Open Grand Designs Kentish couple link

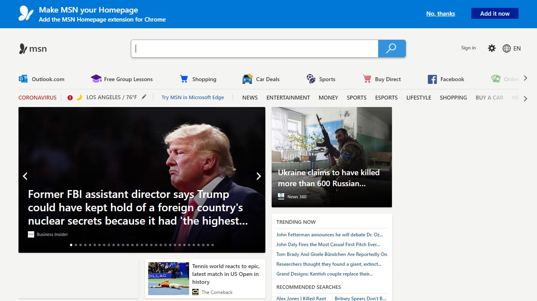324,274
